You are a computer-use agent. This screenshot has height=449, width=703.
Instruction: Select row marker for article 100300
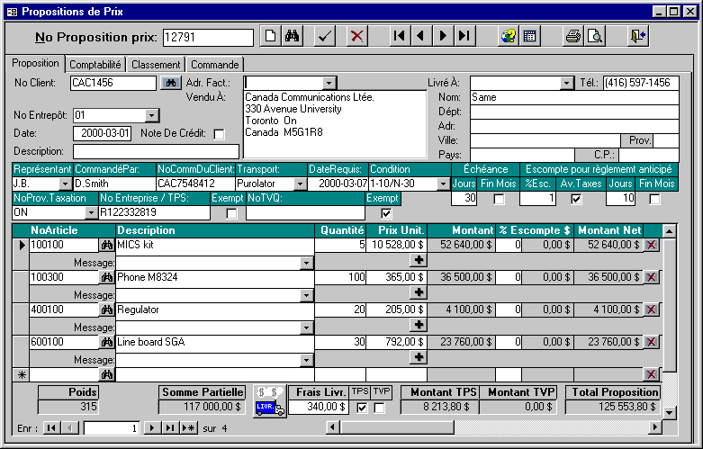21,286
